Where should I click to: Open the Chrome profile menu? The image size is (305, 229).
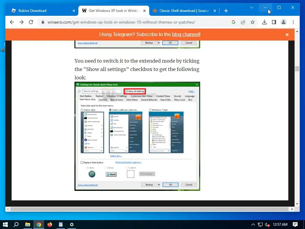(284, 22)
